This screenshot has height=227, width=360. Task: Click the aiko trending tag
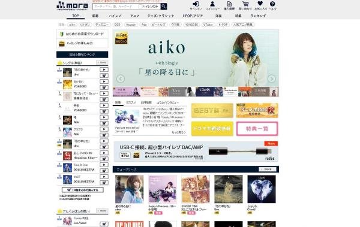click(72, 25)
